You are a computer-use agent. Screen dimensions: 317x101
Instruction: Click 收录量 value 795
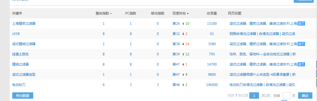point(212,54)
